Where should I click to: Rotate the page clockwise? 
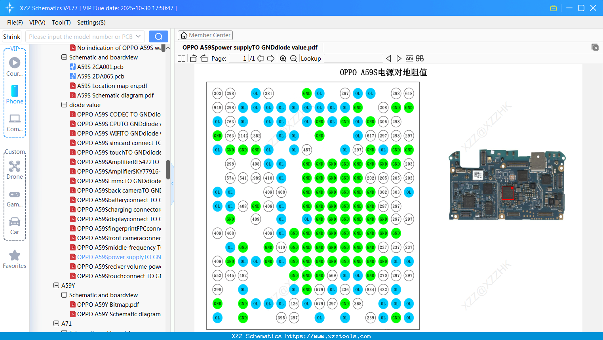(x=204, y=59)
